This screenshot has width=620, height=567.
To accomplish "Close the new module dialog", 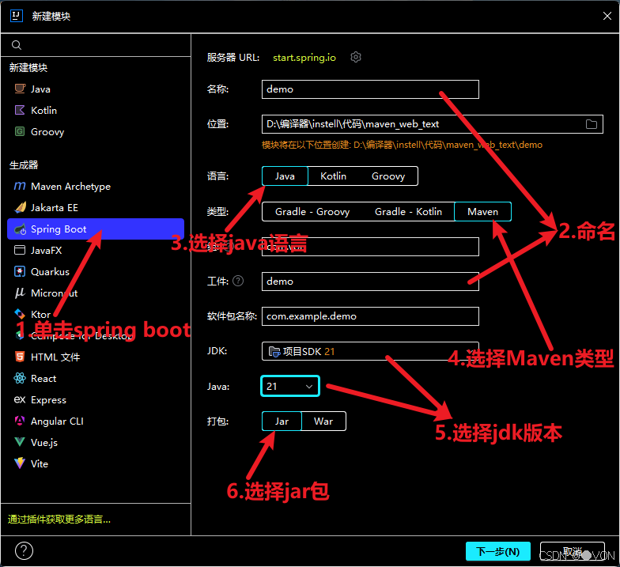I will point(607,16).
